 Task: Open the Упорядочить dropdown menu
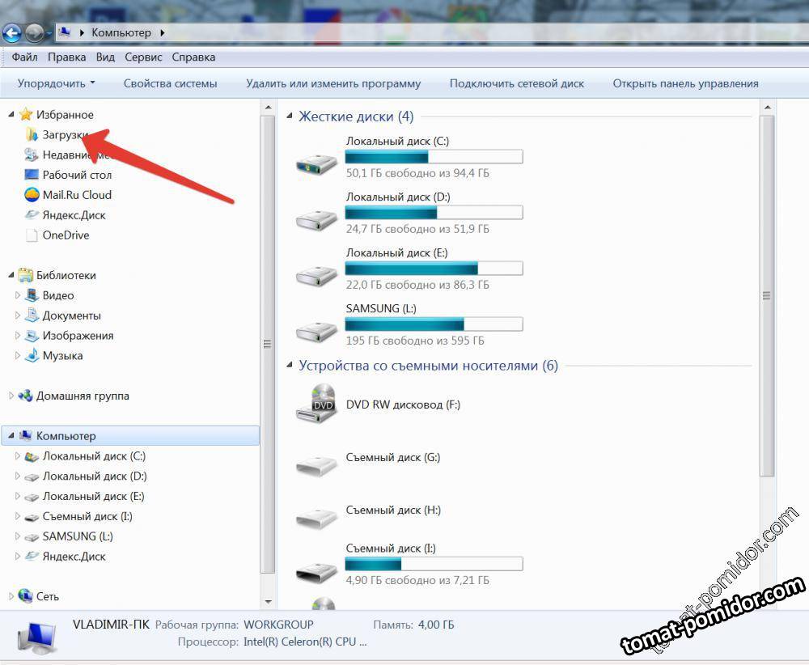click(x=56, y=83)
